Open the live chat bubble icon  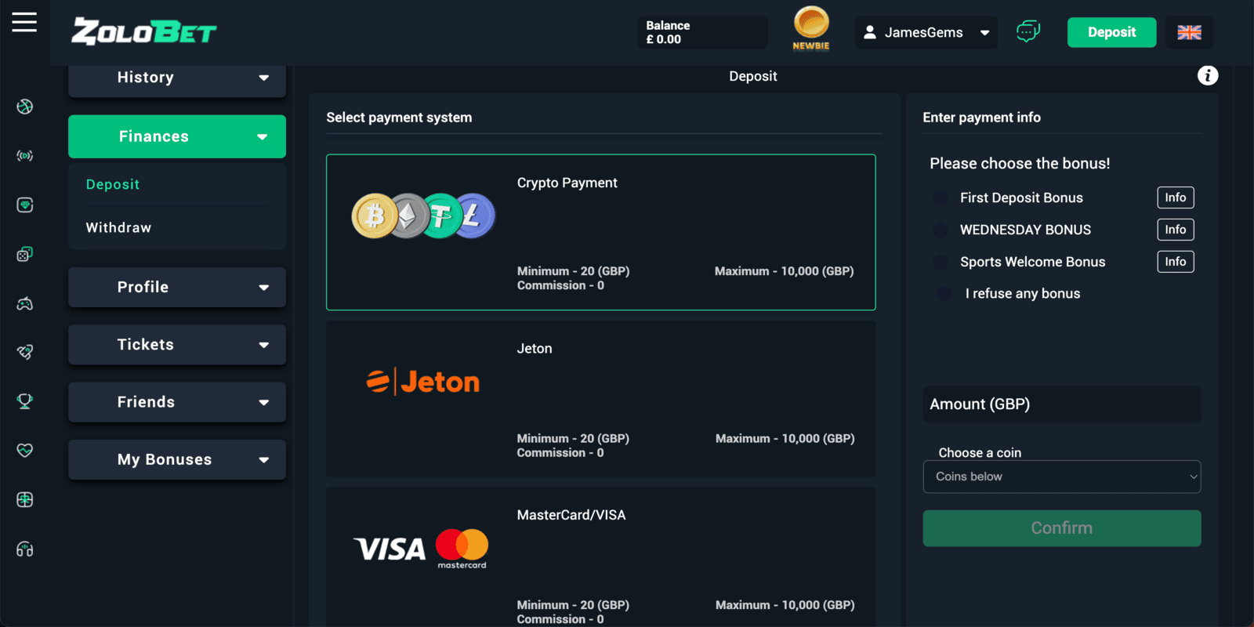pos(1027,32)
